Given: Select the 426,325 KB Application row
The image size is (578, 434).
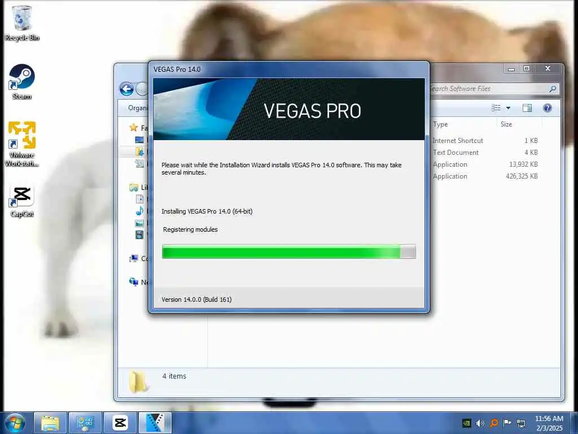Looking at the screenshot, I should [485, 176].
